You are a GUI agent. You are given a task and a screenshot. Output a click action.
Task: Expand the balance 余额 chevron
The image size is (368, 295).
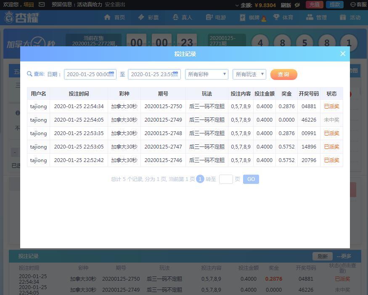(x=237, y=5)
